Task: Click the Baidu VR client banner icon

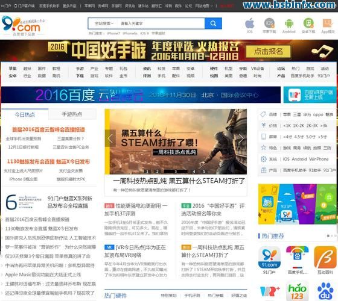Action: pos(295,95)
